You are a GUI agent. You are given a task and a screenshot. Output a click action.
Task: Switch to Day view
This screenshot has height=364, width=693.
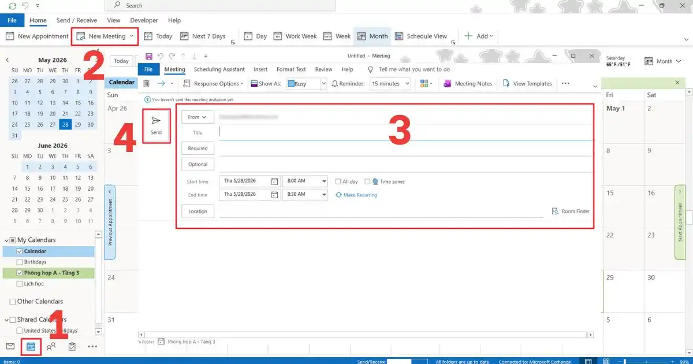coord(255,36)
